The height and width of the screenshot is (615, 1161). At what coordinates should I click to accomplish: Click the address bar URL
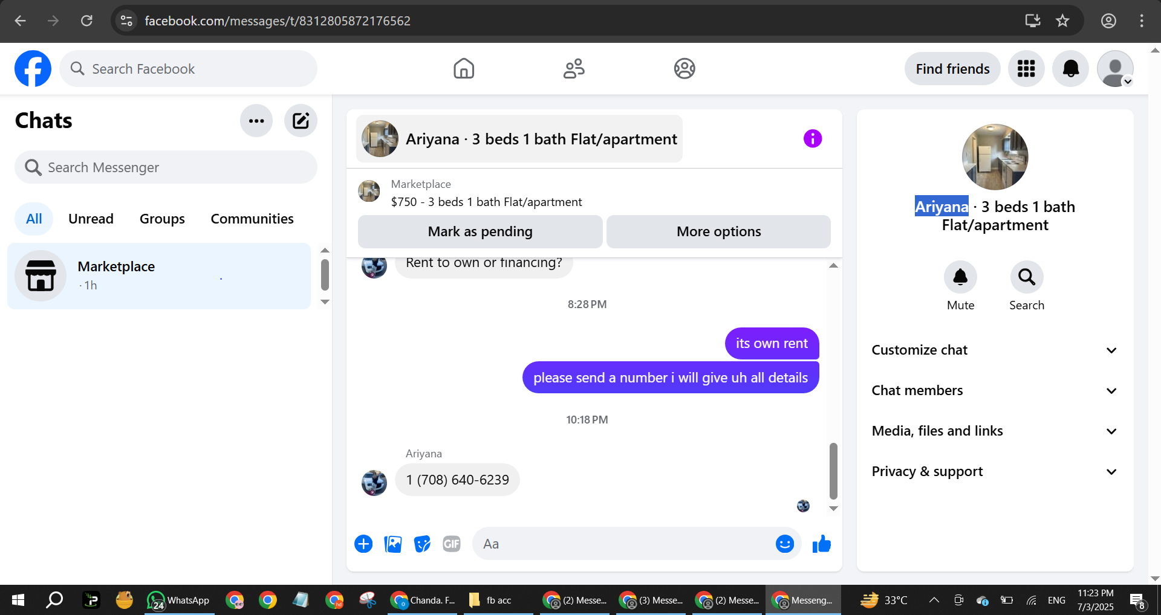click(278, 21)
